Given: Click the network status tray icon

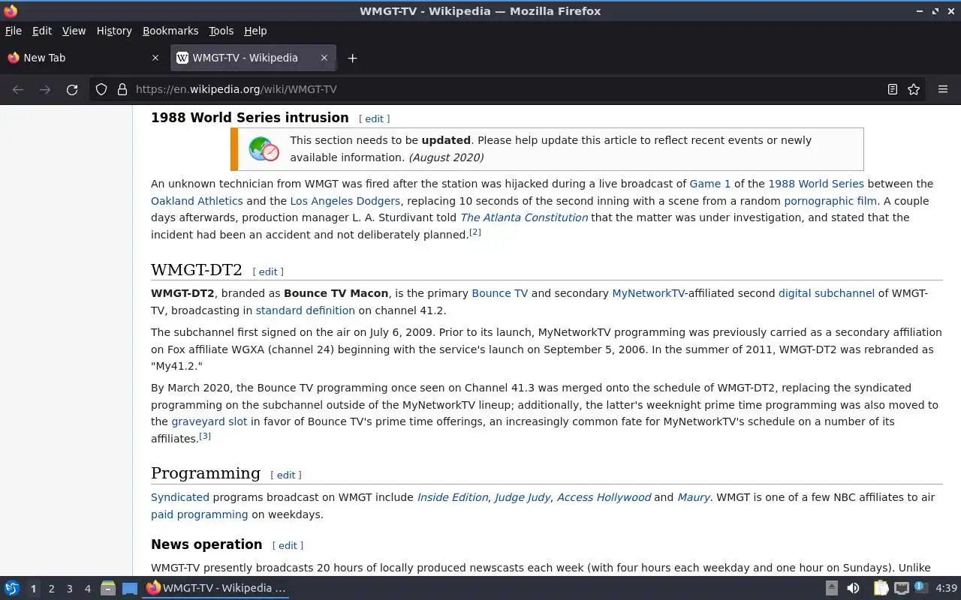Looking at the screenshot, I should (902, 588).
